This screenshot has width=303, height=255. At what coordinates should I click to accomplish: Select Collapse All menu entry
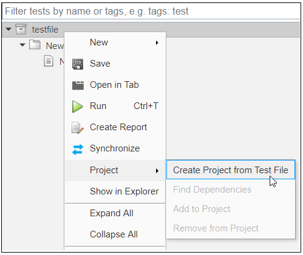tap(115, 234)
